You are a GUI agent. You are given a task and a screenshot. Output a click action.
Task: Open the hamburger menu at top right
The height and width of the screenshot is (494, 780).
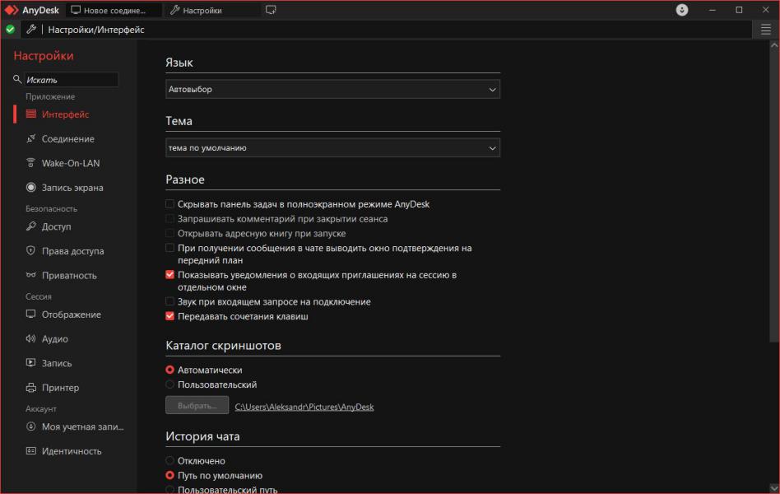[x=766, y=30]
